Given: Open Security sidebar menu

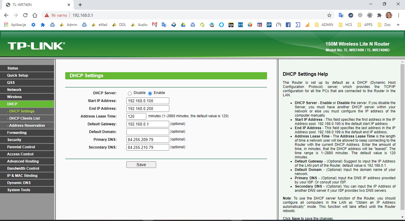Looking at the screenshot, I should 27,140.
